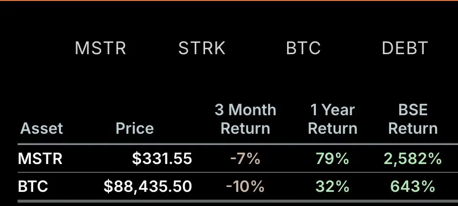Sort by BSE Return column
Image resolution: width=458 pixels, height=206 pixels.
[x=413, y=119]
